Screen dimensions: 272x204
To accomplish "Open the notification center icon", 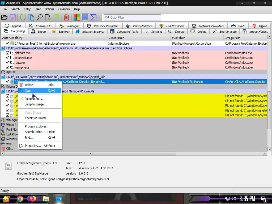I will pos(264,199).
